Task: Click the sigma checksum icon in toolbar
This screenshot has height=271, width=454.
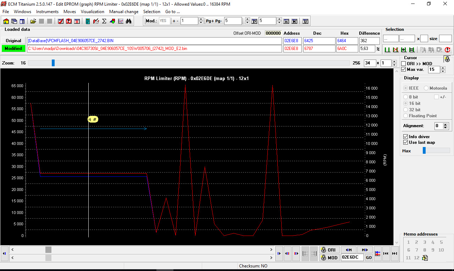Action: 104,21
